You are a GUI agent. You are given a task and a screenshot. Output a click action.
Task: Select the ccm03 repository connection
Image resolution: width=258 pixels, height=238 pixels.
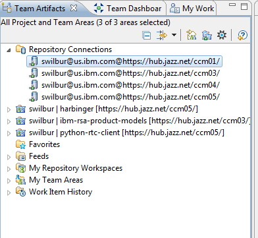[x=124, y=73]
